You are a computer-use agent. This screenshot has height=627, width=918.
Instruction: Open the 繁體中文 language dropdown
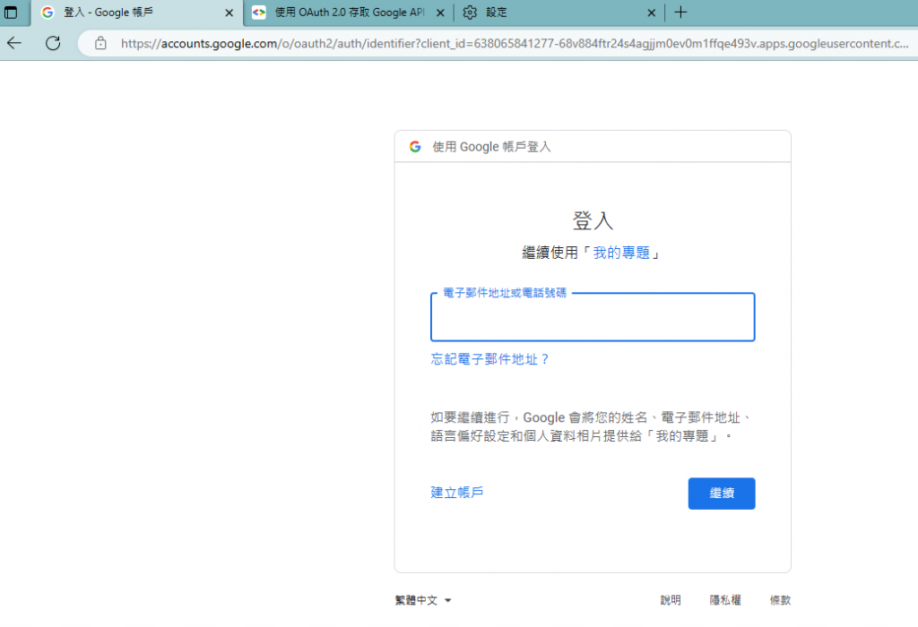[x=423, y=600]
